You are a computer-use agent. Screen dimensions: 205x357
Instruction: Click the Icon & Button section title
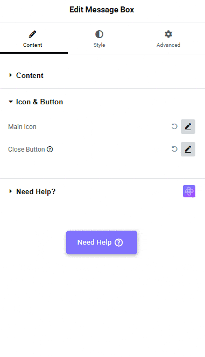39,102
